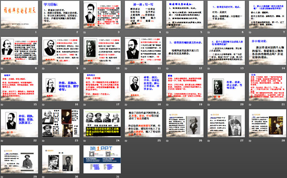
Task: Select slide 19 thumbnail
Action: coord(185,87)
